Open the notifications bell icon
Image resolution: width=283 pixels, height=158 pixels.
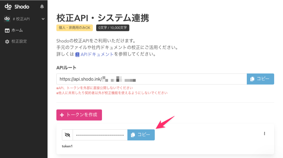(x=42, y=7)
